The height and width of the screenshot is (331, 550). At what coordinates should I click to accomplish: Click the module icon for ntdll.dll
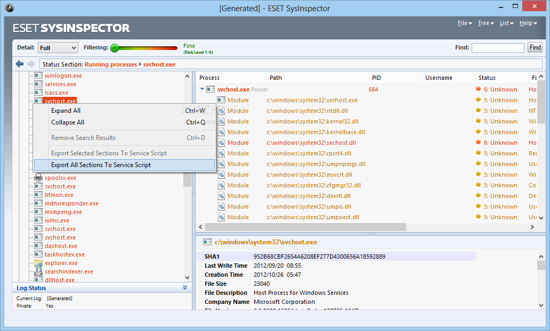[221, 111]
